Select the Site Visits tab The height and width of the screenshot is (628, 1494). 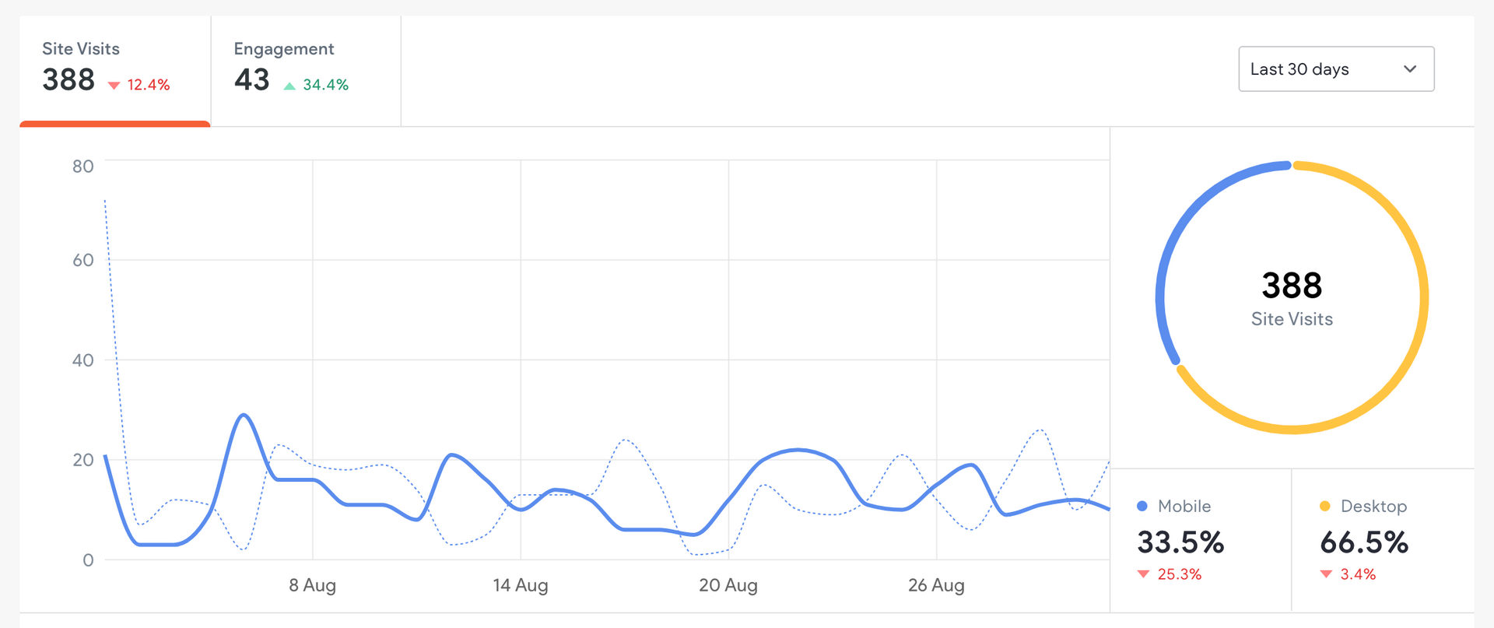[114, 70]
